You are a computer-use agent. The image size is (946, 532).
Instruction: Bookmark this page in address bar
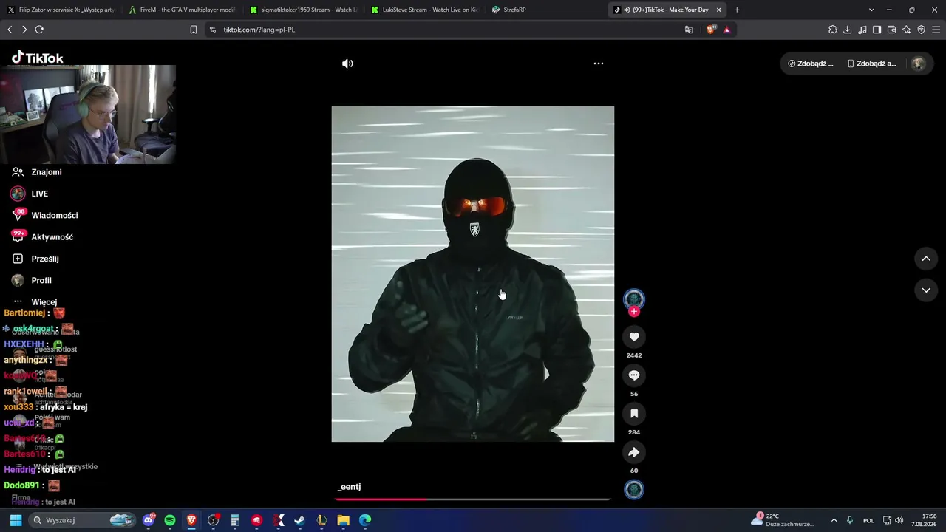(194, 30)
